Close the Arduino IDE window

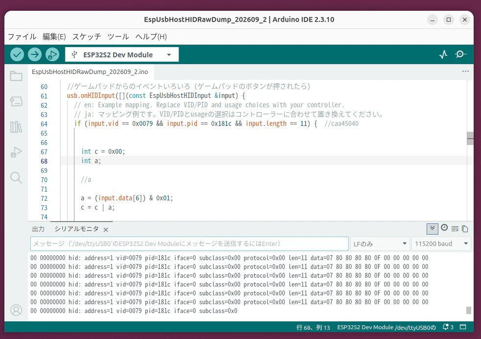465,20
